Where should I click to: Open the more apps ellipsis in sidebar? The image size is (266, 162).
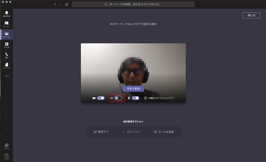(6, 76)
